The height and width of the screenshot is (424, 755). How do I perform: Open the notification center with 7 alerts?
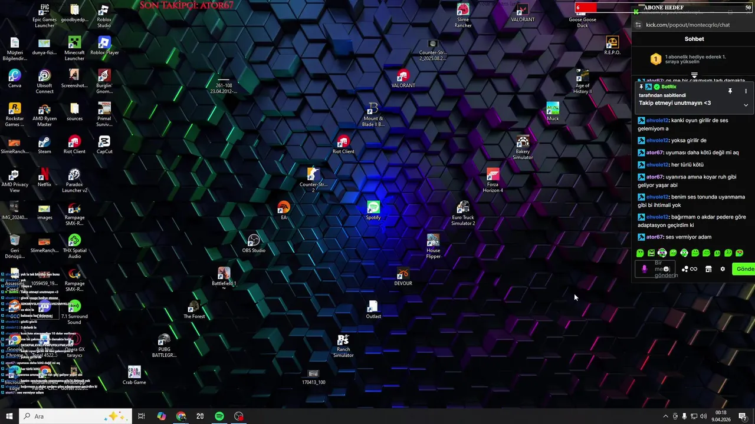[x=742, y=416]
